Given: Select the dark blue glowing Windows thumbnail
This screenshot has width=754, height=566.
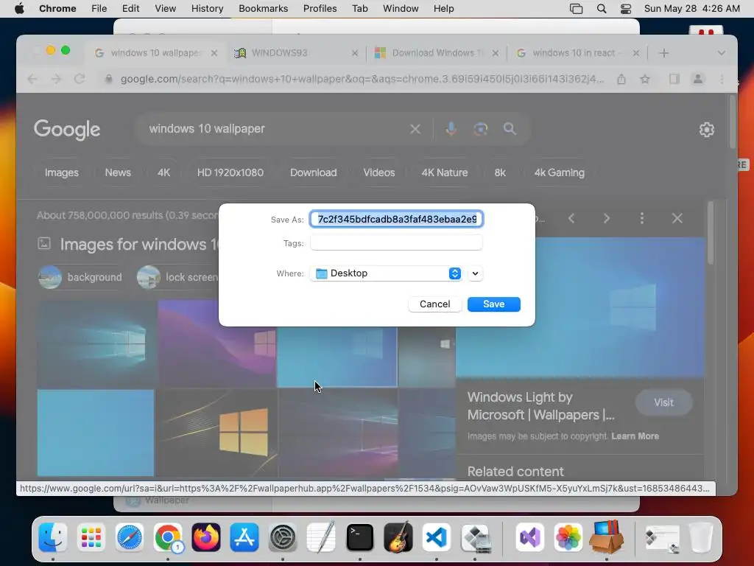Looking at the screenshot, I should (x=96, y=343).
